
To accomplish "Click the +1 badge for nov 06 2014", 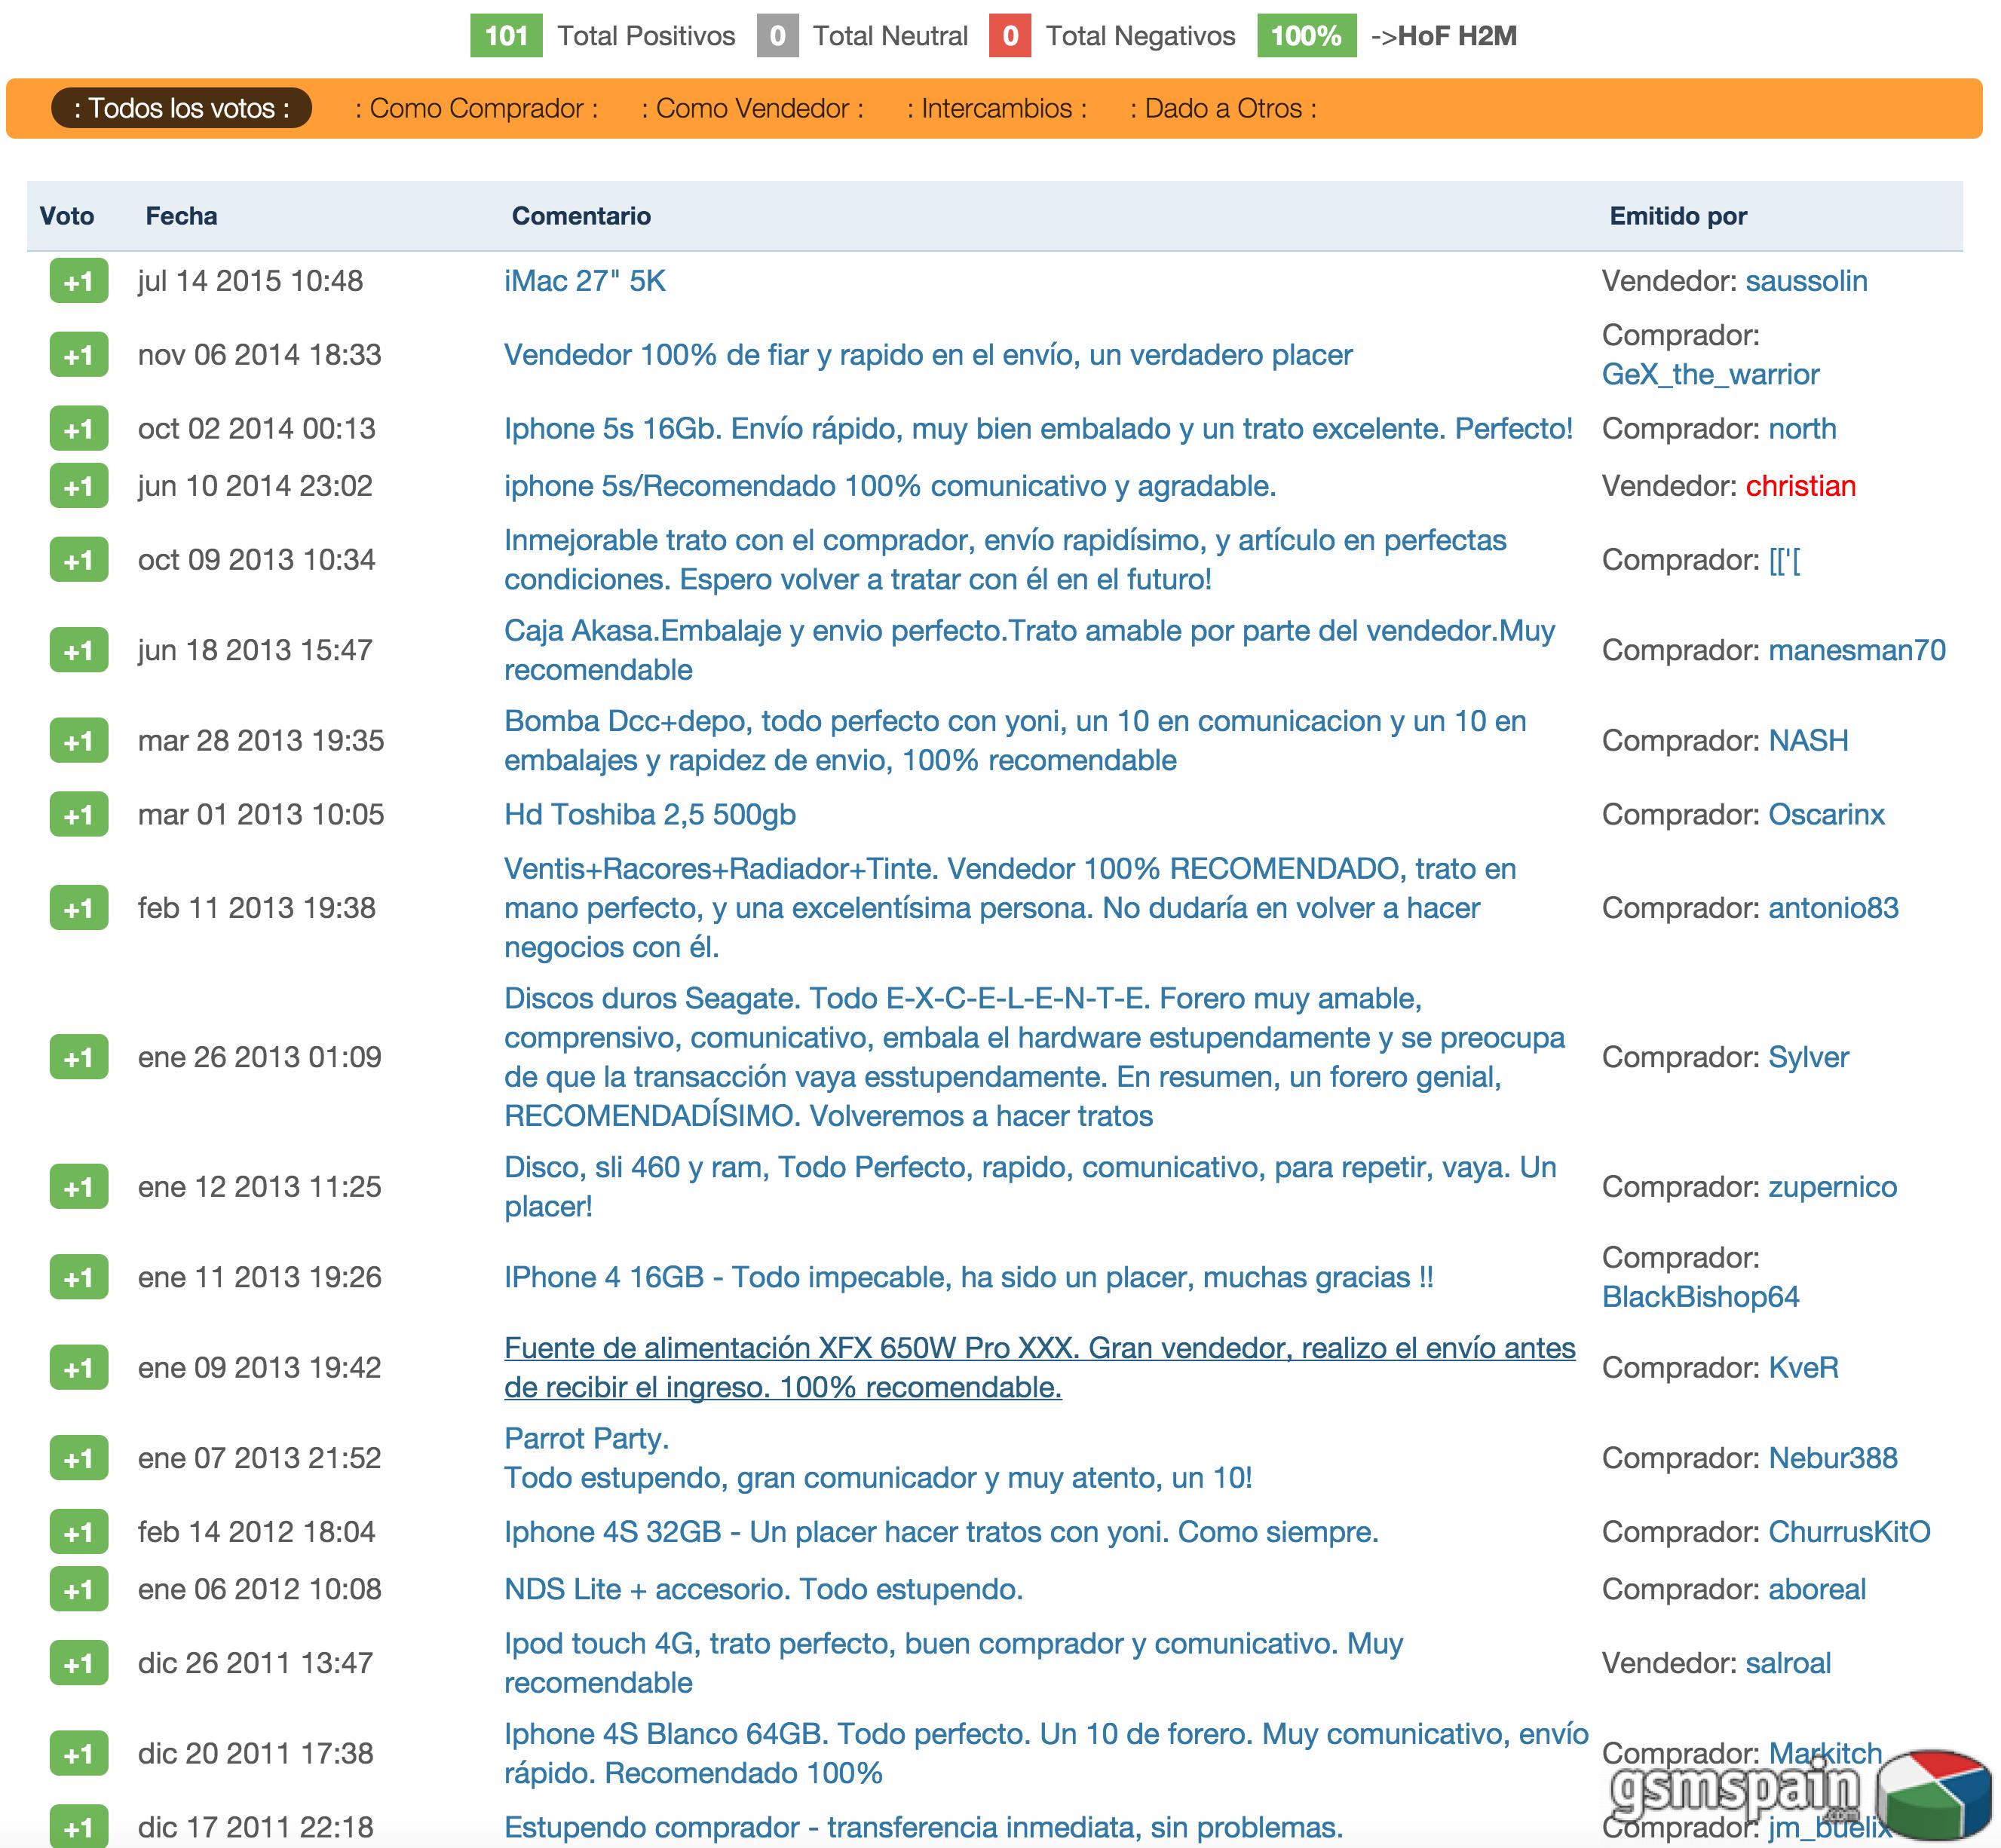I will click(x=79, y=355).
